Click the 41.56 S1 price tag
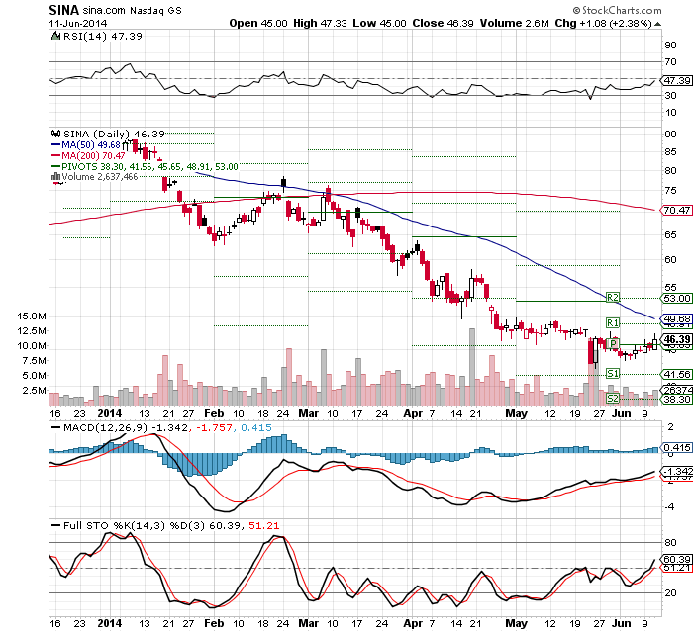 [676, 374]
